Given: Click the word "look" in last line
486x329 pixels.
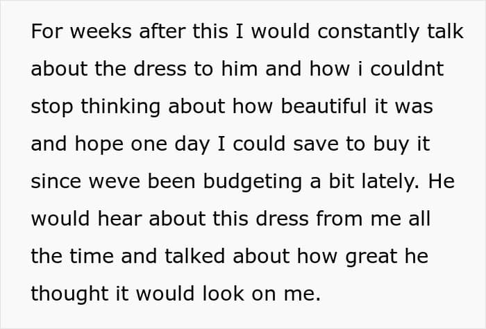Looking at the screenshot, I should click(x=223, y=294).
